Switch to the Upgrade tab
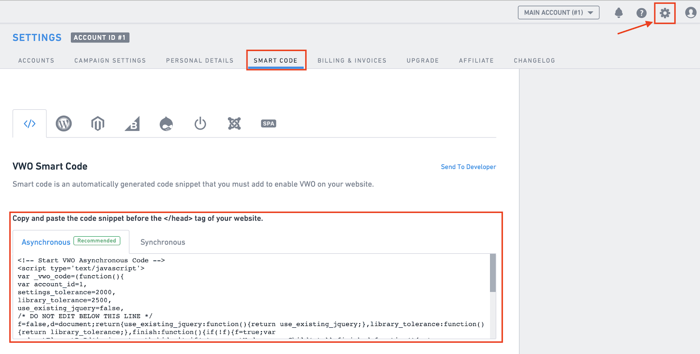This screenshot has width=700, height=354. pyautogui.click(x=423, y=60)
